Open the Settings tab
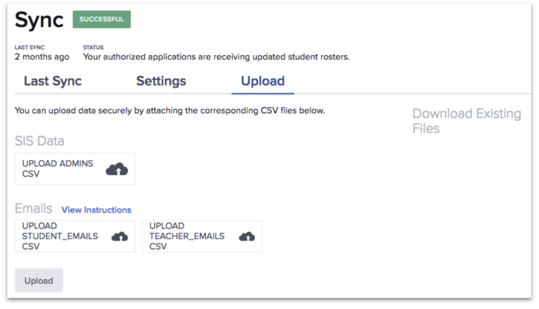 (161, 81)
